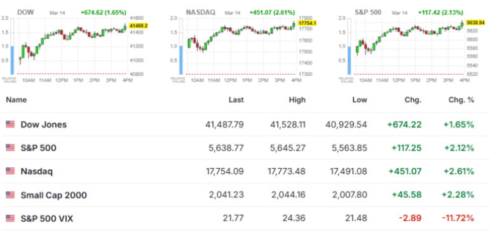Sort table by Low column header
This screenshot has width=502, height=239.
pos(359,100)
